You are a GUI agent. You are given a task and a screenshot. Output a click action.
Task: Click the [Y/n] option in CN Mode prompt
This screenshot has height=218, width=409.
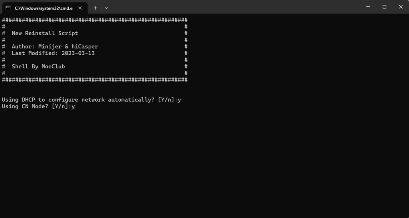pyautogui.click(x=60, y=106)
